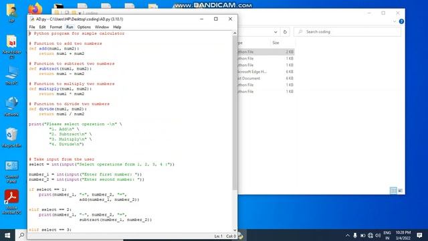Screen dimensions: 428x241
Task: Click the 'Col: 0' status bar entry
Action: (231, 236)
